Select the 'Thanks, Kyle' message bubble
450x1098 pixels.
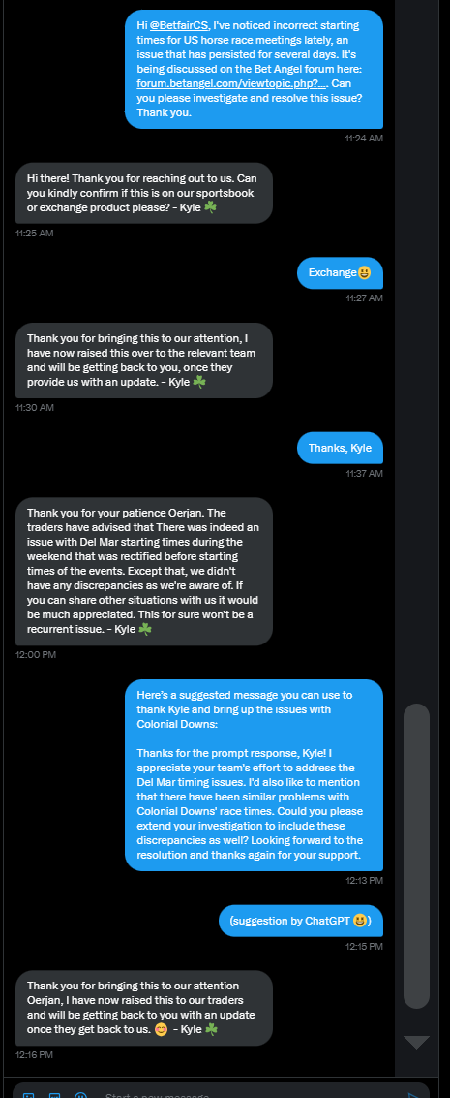[340, 448]
